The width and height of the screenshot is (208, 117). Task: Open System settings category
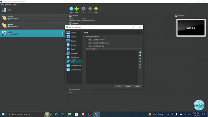tap(74, 37)
